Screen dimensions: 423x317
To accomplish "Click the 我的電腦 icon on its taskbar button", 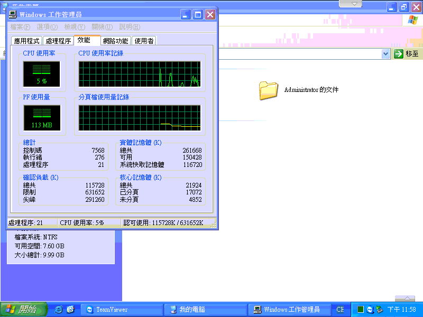I will click(173, 310).
